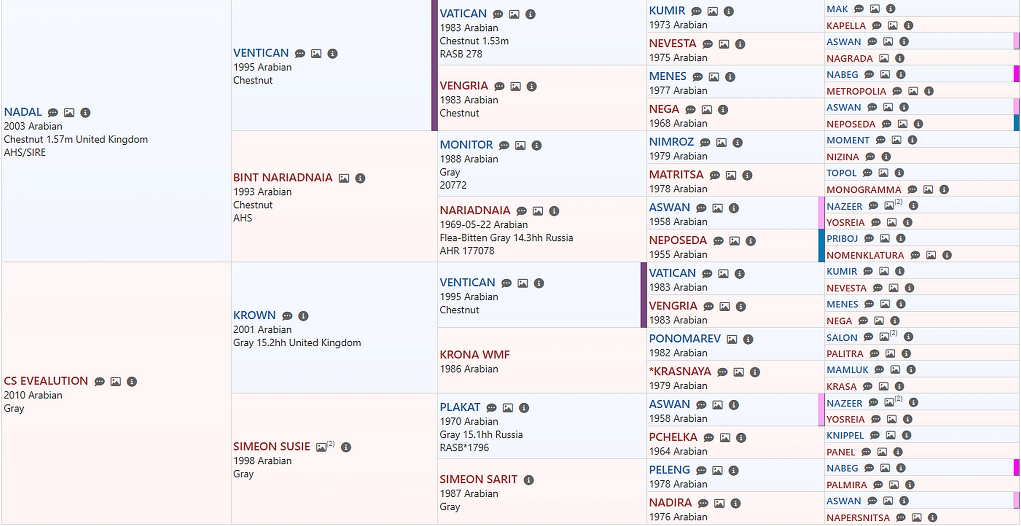Image resolution: width=1021 pixels, height=526 pixels.
Task: Open photo icon beside PONOMAREV
Action: point(732,339)
